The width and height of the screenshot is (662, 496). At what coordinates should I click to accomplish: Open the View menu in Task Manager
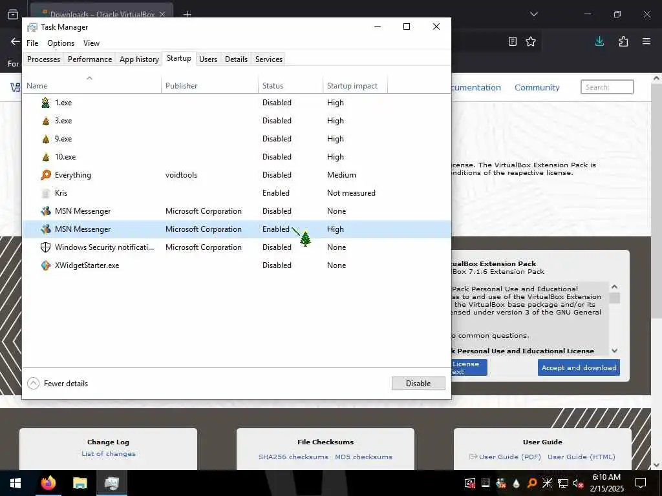(91, 43)
